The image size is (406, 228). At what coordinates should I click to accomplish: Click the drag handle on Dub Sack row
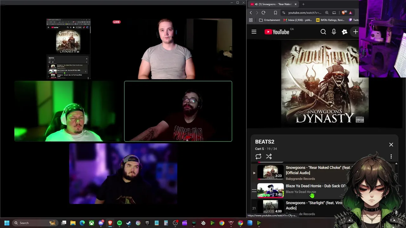[254, 191]
